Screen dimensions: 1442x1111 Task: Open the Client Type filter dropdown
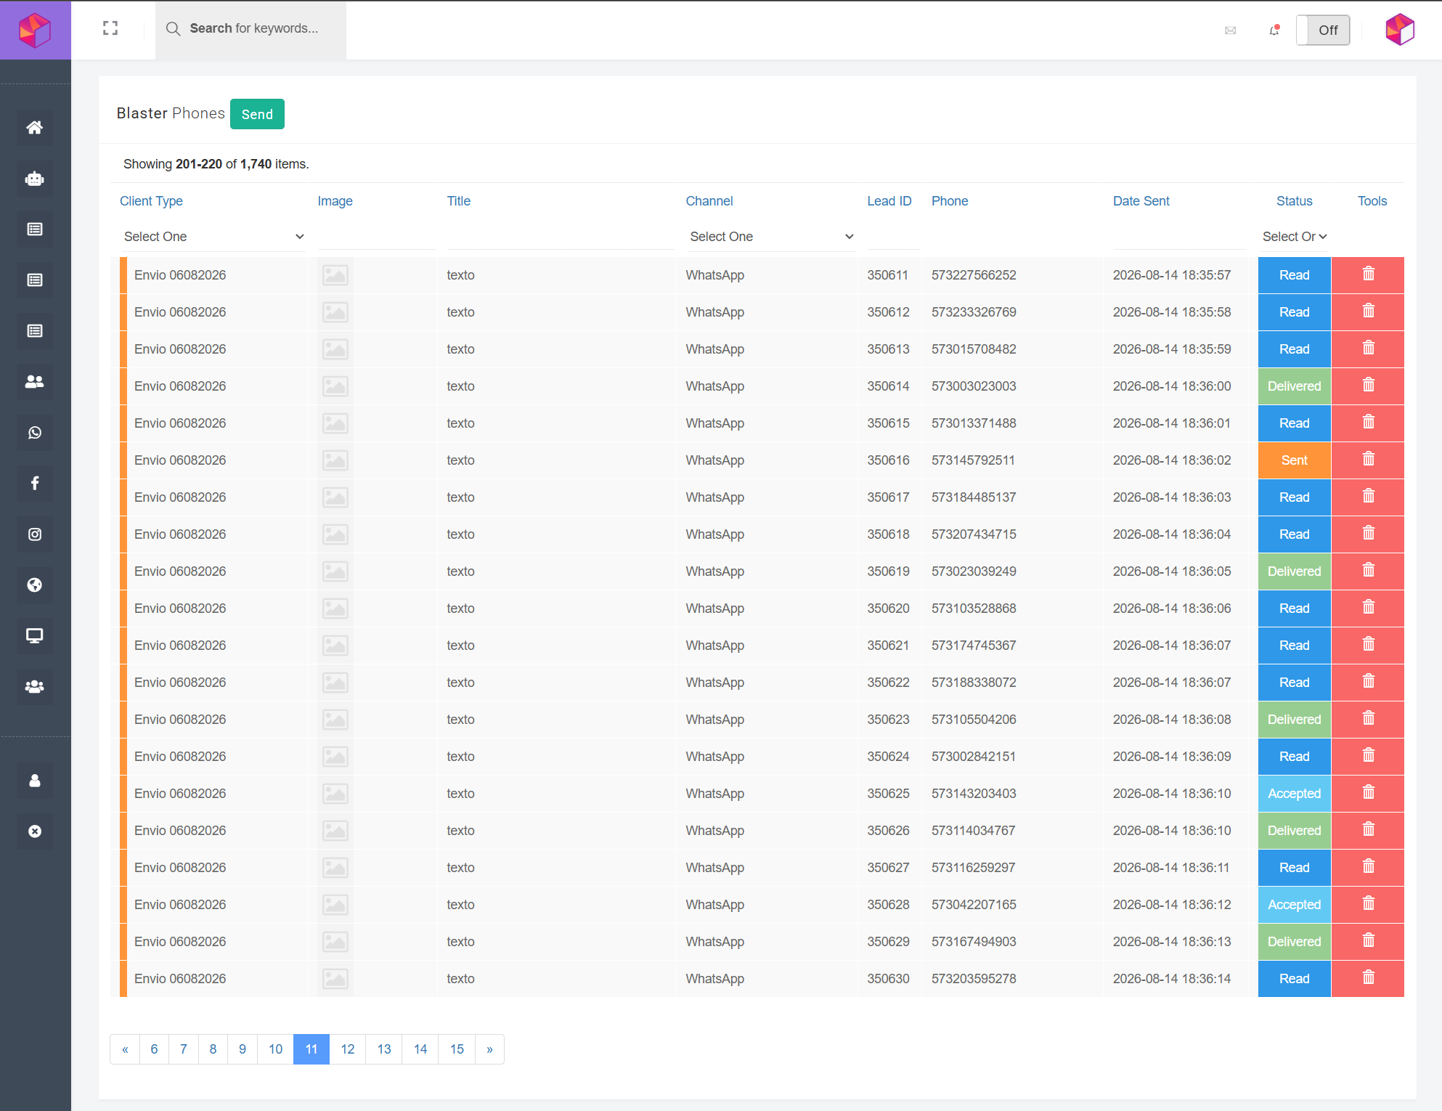point(213,237)
